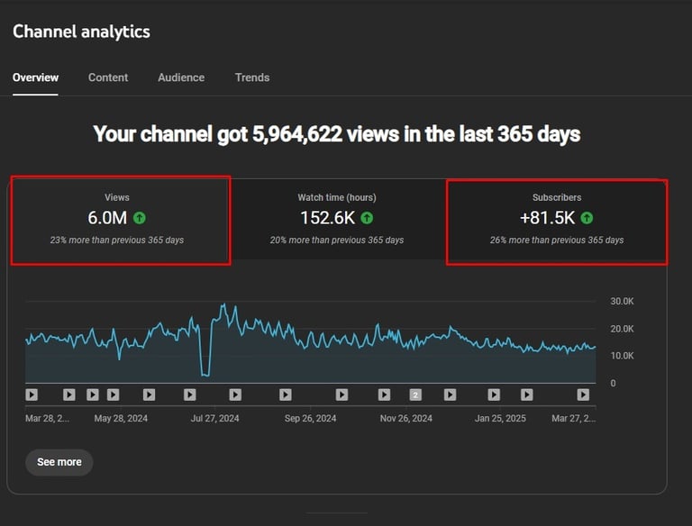Select the Subscribers metric card
The height and width of the screenshot is (526, 692).
(557, 222)
